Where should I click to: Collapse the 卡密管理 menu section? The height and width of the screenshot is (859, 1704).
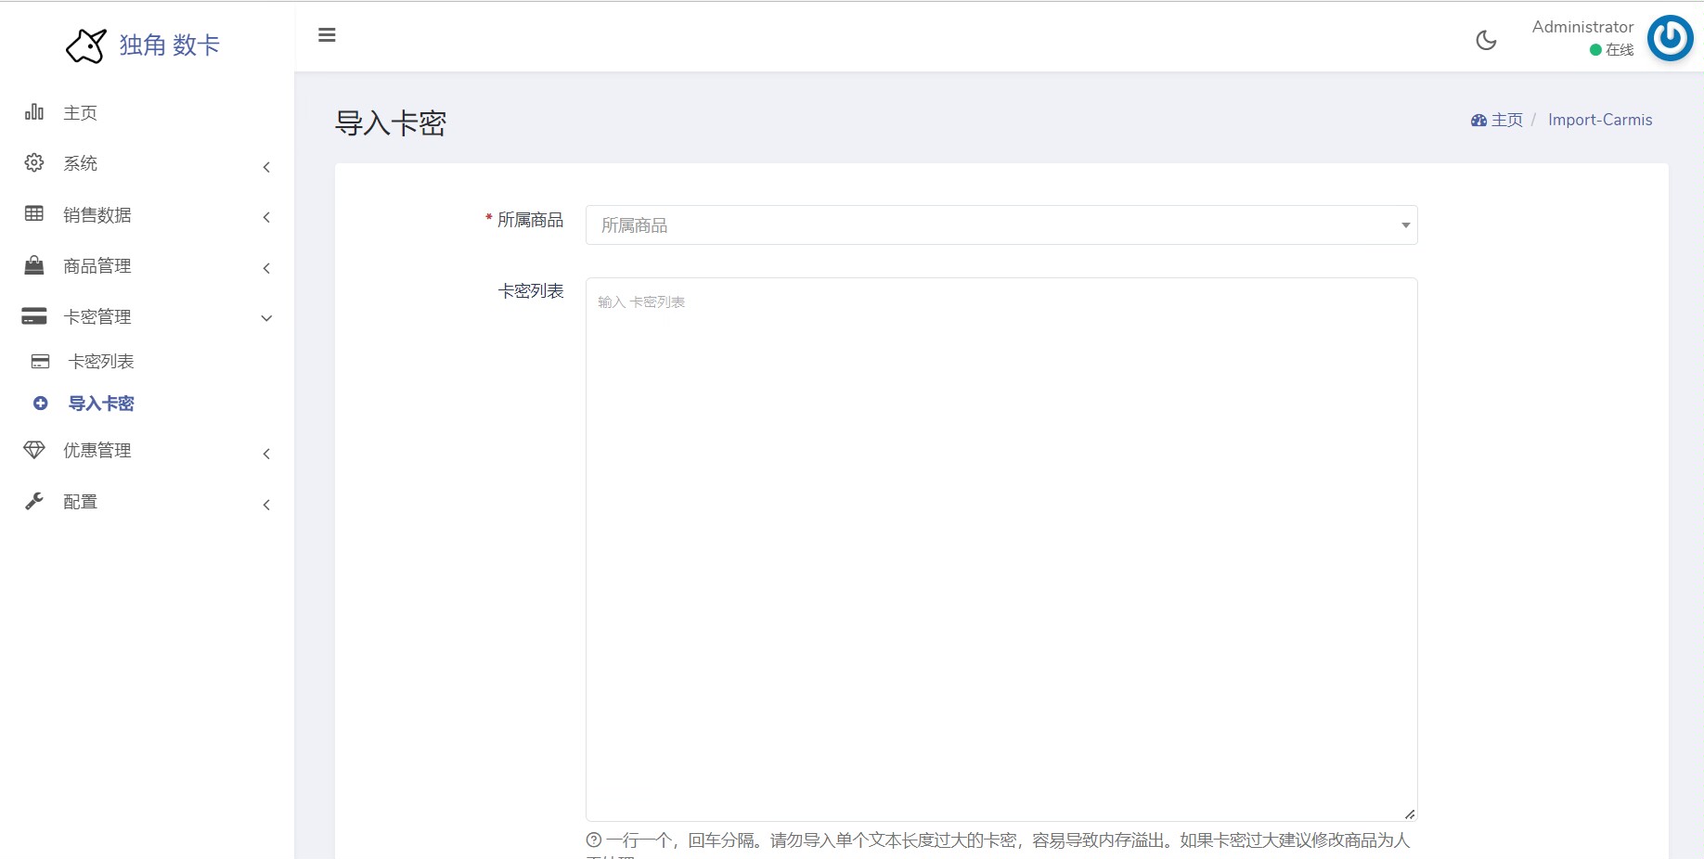[x=266, y=318]
